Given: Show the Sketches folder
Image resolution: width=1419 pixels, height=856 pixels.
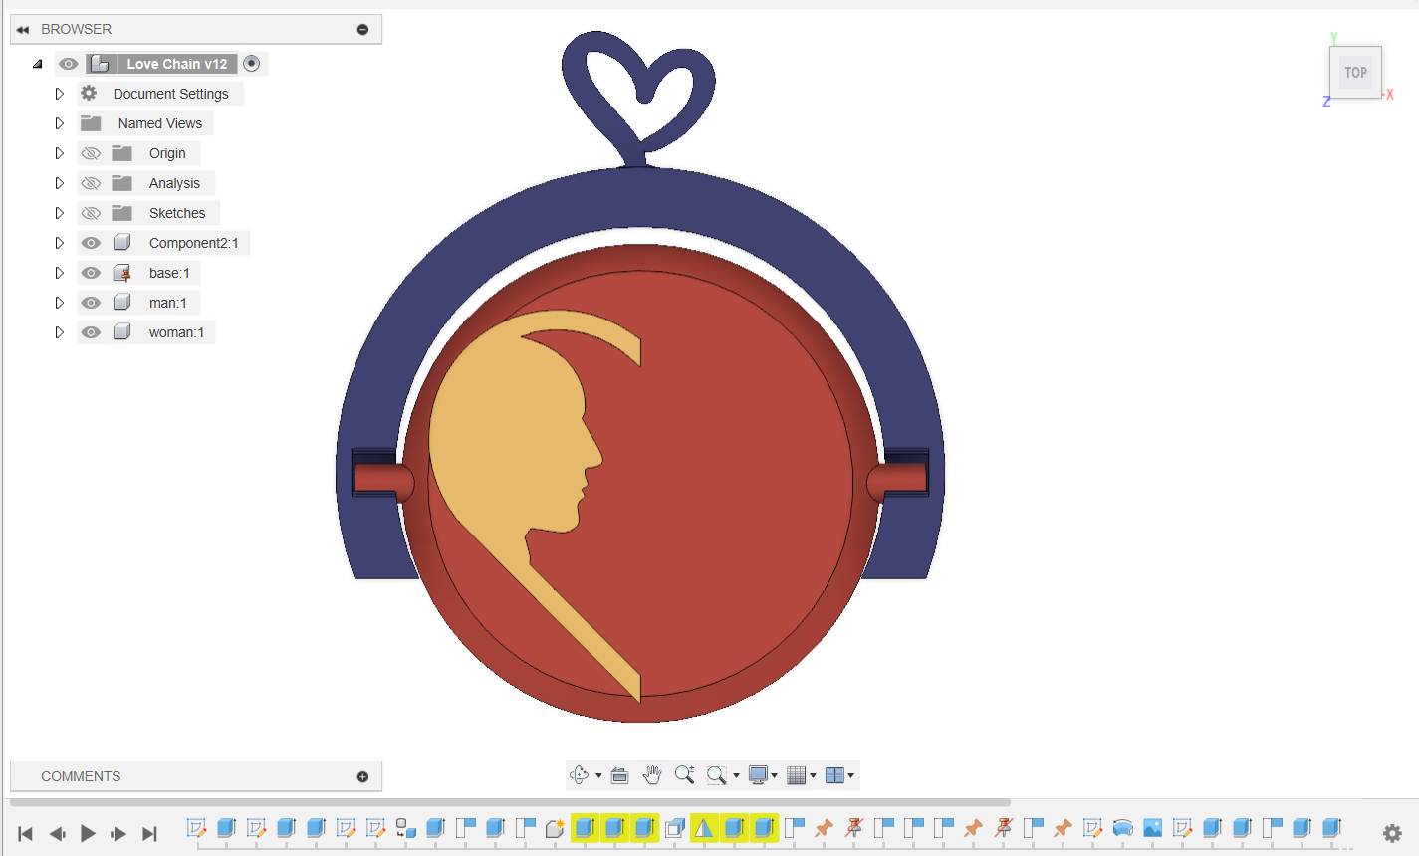Looking at the screenshot, I should [91, 213].
